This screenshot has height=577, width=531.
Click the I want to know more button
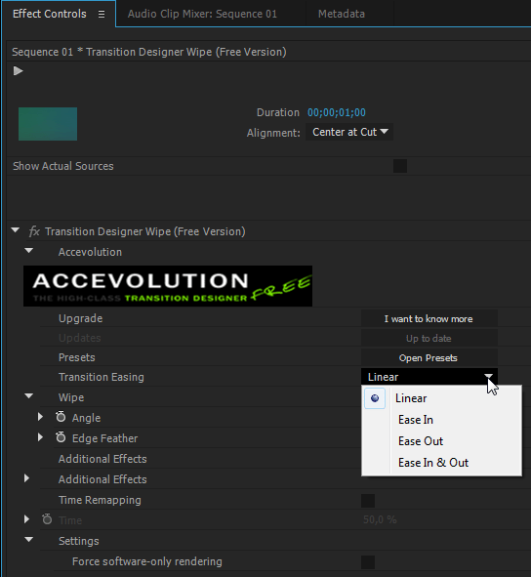point(429,318)
